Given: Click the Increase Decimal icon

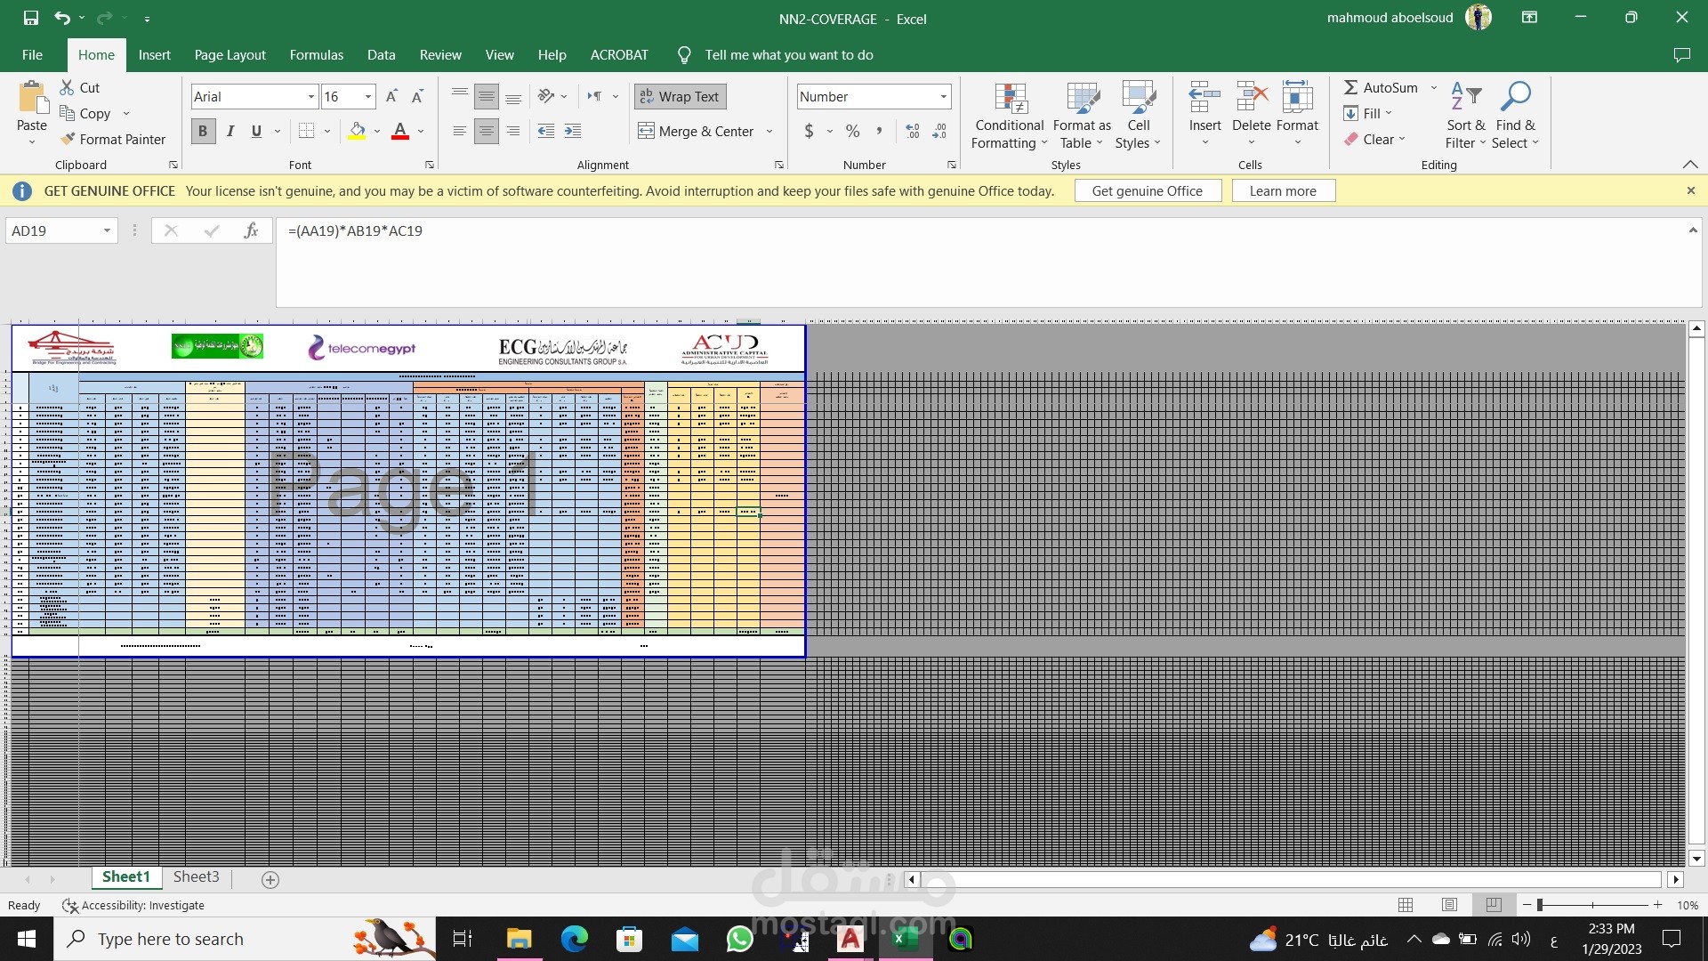Looking at the screenshot, I should (x=913, y=131).
